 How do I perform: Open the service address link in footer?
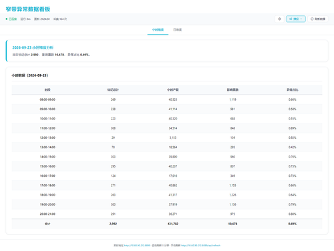(x=137, y=246)
